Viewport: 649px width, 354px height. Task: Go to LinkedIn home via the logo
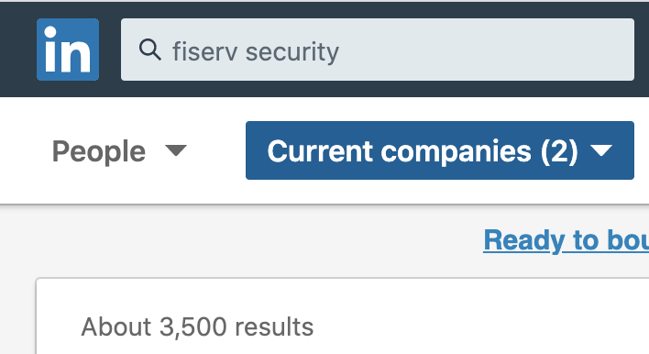click(x=68, y=50)
